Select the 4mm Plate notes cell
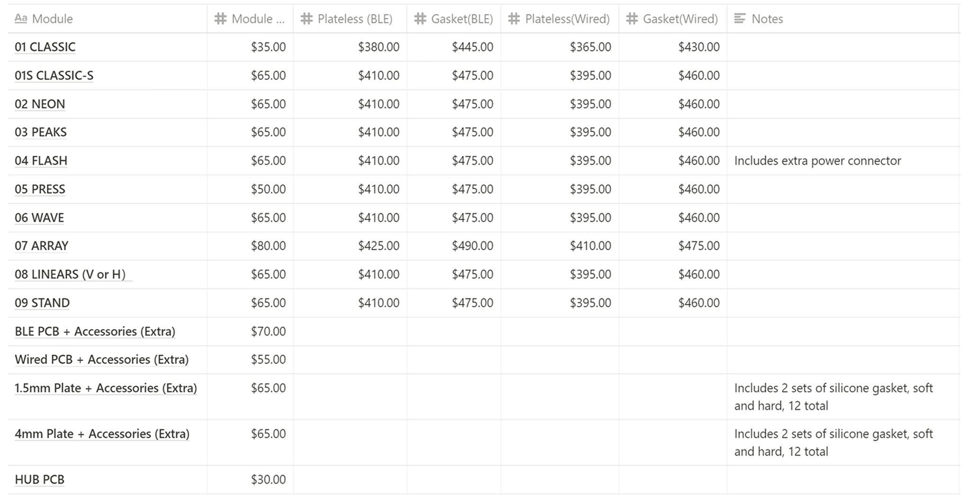Viewport: 970px width, 501px height. pos(833,442)
